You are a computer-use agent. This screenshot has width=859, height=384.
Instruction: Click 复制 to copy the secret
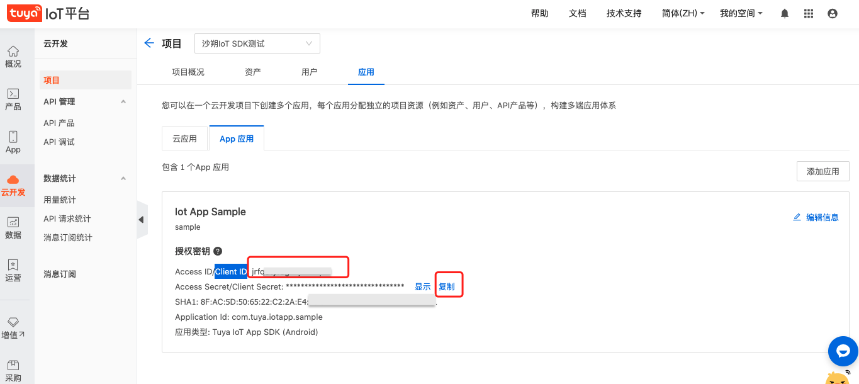447,286
